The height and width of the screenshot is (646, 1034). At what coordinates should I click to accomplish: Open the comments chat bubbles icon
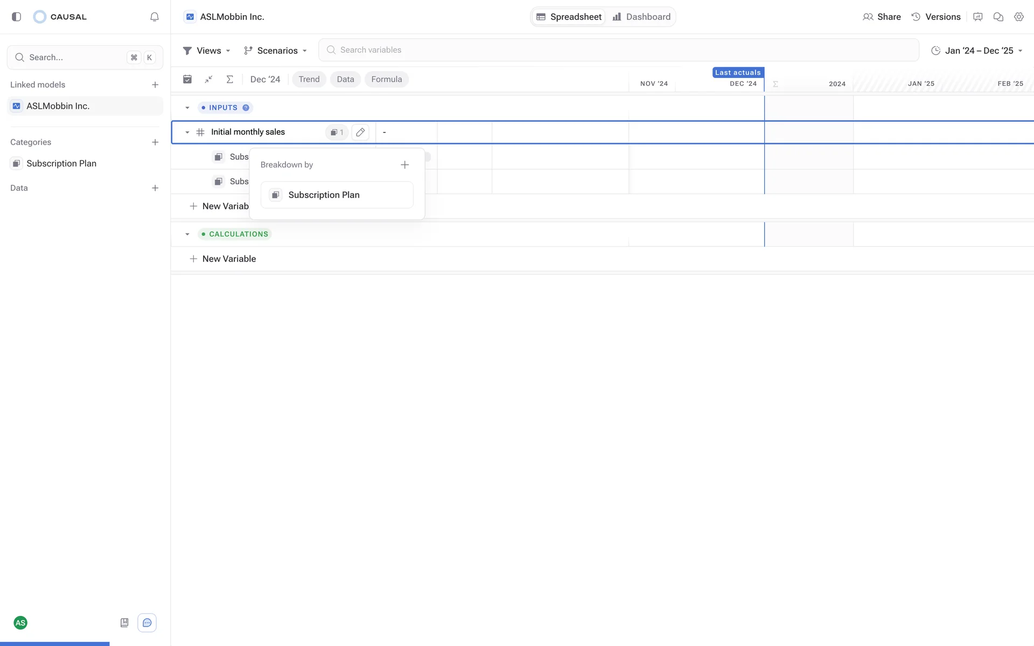click(998, 17)
